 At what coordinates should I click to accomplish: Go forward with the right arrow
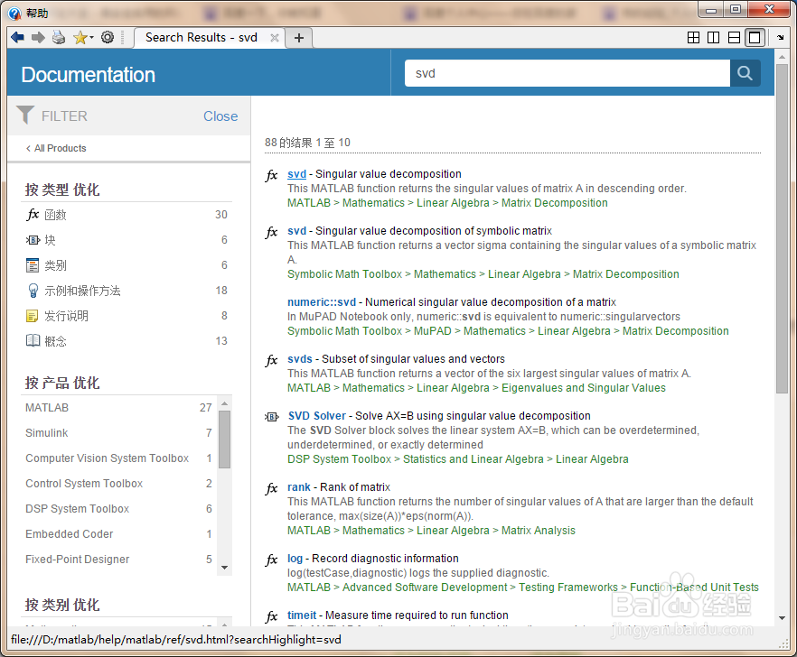click(38, 37)
